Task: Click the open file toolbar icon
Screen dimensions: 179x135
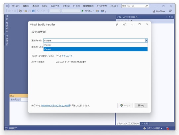Action: pos(26,11)
